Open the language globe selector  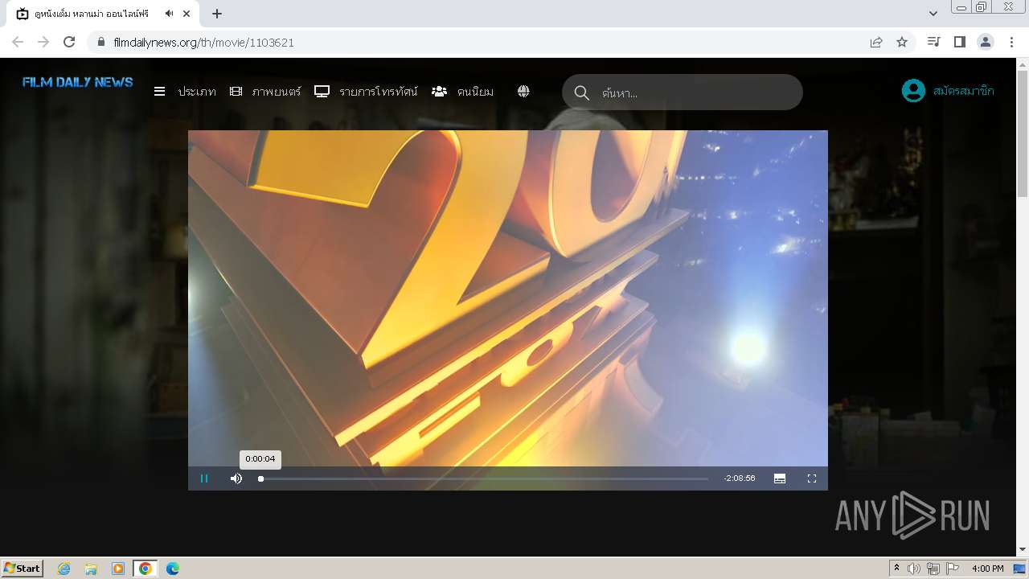523,92
